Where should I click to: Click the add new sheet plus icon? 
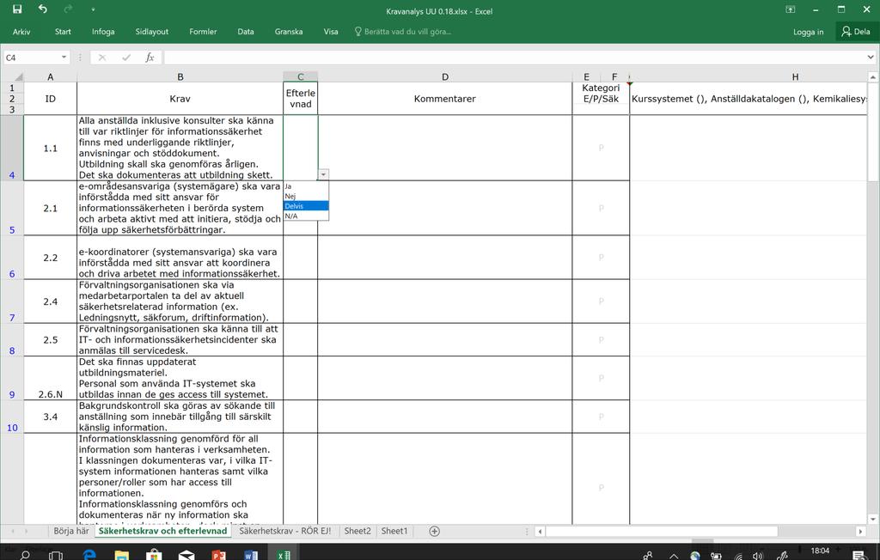coord(434,531)
